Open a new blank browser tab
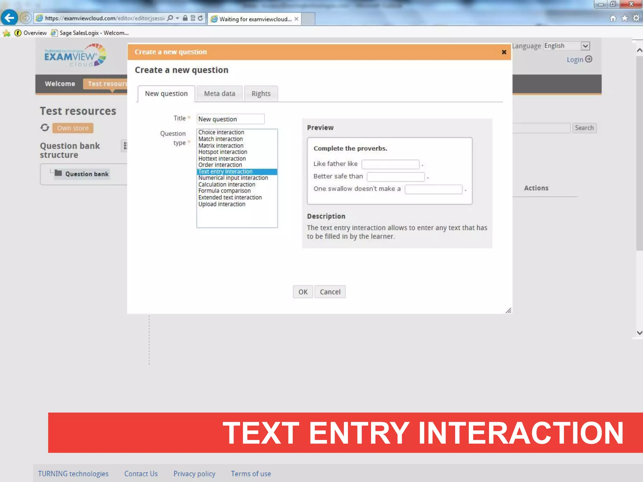The width and height of the screenshot is (643, 482). pyautogui.click(x=308, y=19)
